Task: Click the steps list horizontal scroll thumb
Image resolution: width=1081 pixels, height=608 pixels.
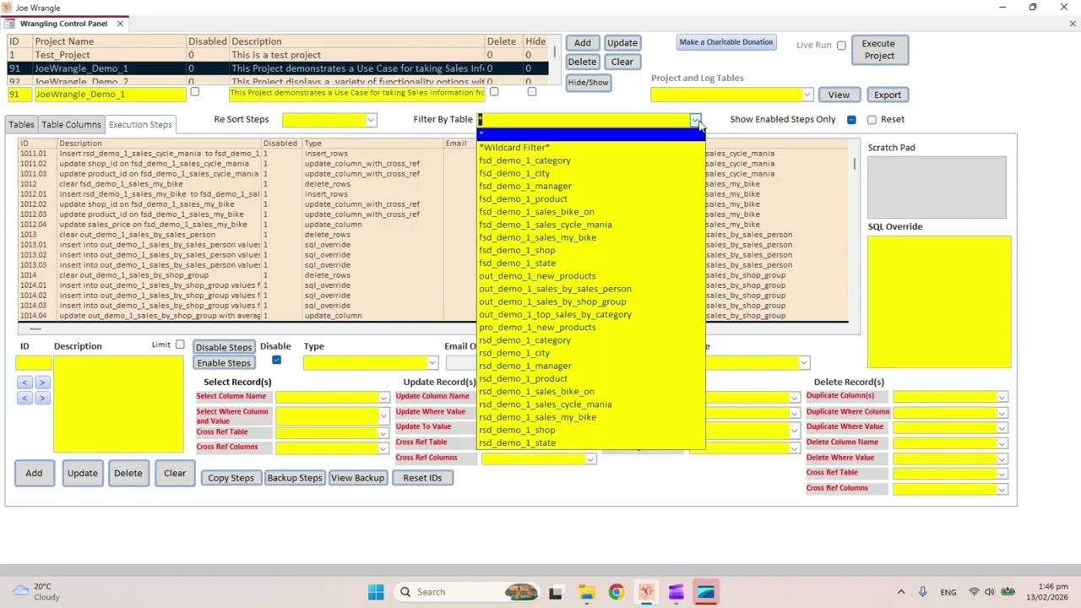Action: coord(35,328)
